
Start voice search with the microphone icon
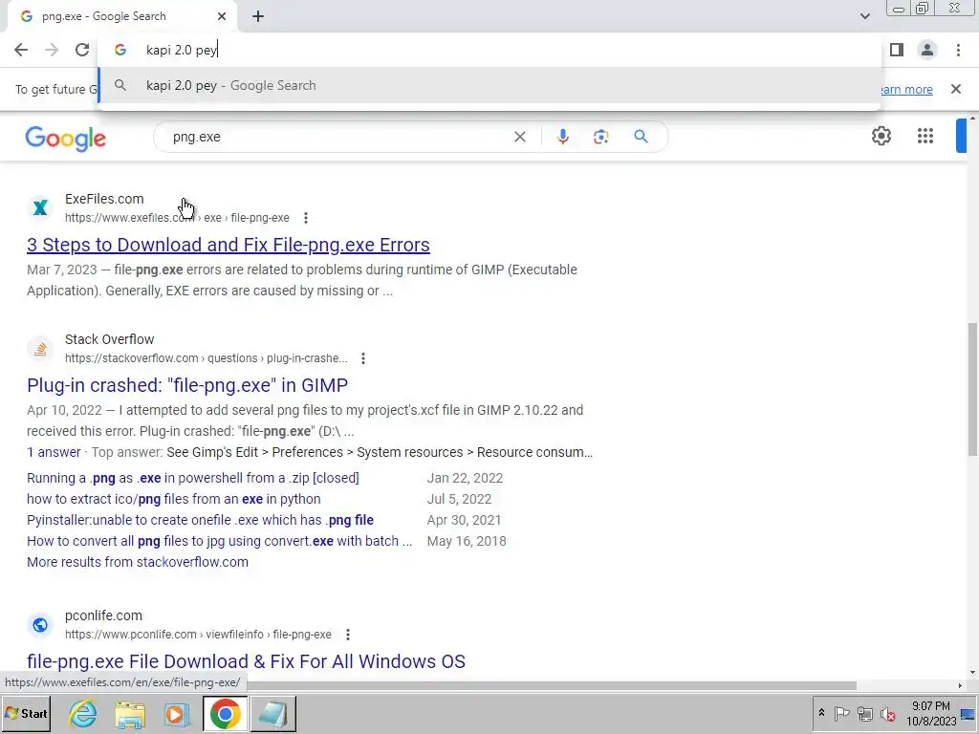click(x=562, y=137)
